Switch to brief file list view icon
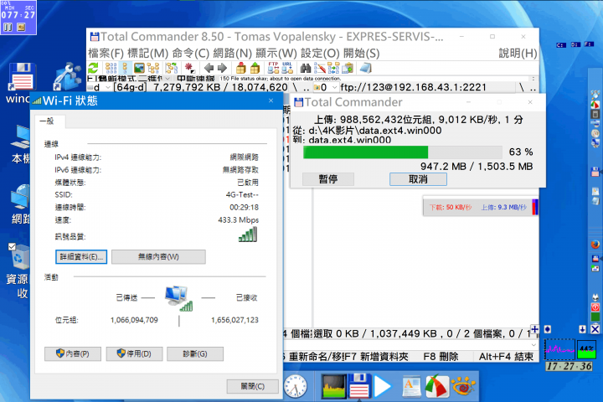Viewport: 603px width, 402px height. tap(111, 69)
